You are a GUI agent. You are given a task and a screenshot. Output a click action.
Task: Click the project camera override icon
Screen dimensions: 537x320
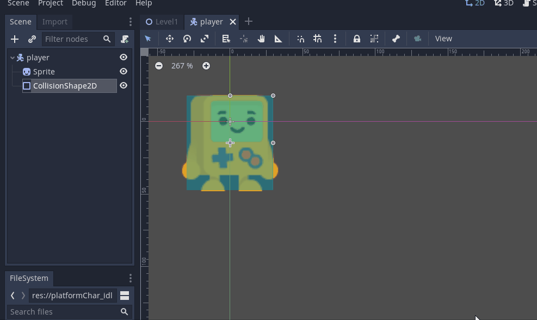(417, 39)
